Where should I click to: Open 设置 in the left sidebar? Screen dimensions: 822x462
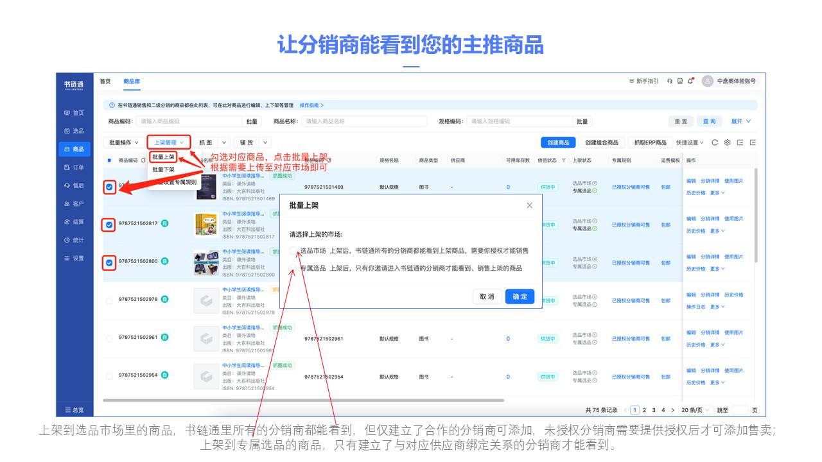click(74, 259)
